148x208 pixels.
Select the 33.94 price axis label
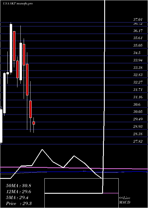(x=138, y=60)
